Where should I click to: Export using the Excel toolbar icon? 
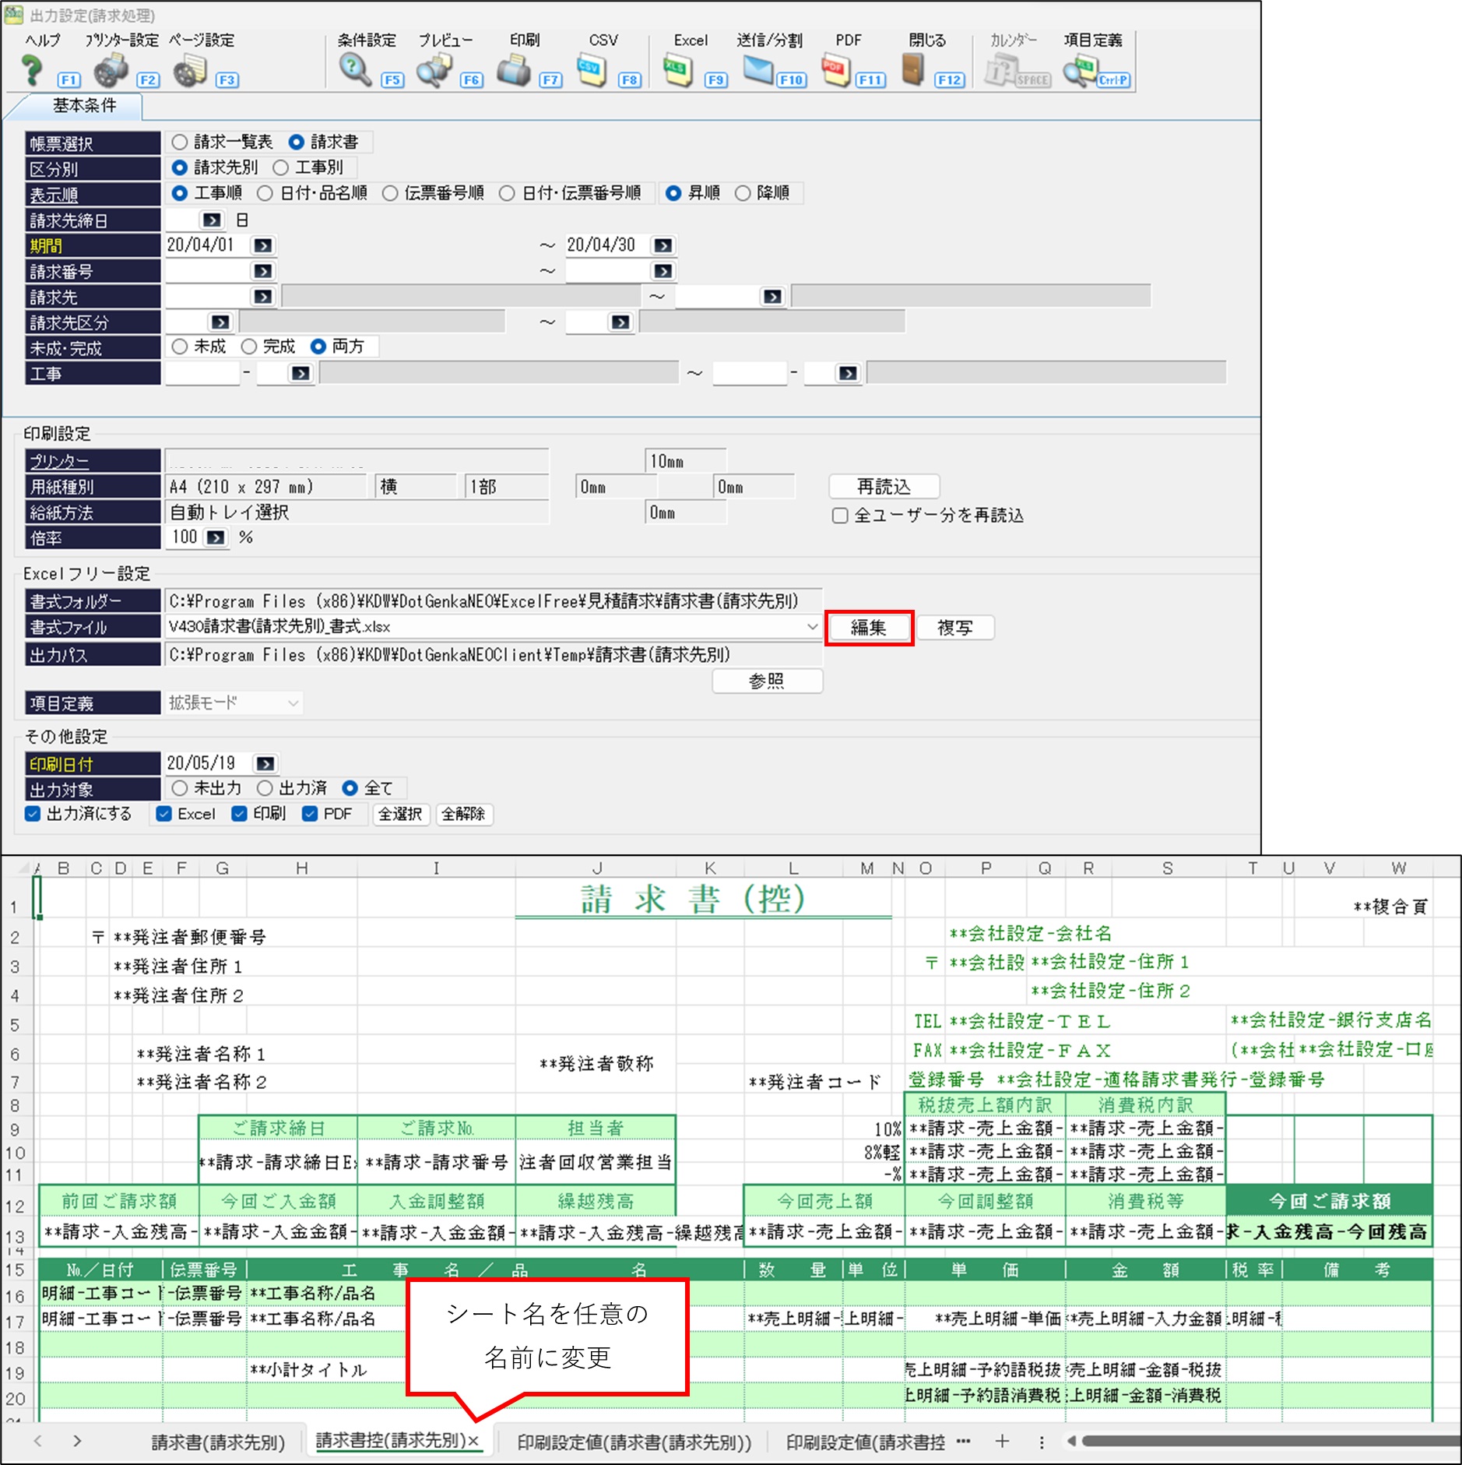(x=678, y=72)
